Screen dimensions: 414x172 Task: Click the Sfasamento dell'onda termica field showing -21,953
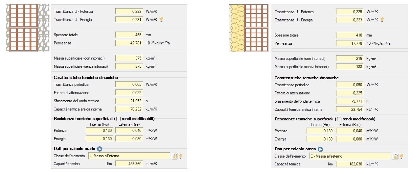[x=129, y=101]
